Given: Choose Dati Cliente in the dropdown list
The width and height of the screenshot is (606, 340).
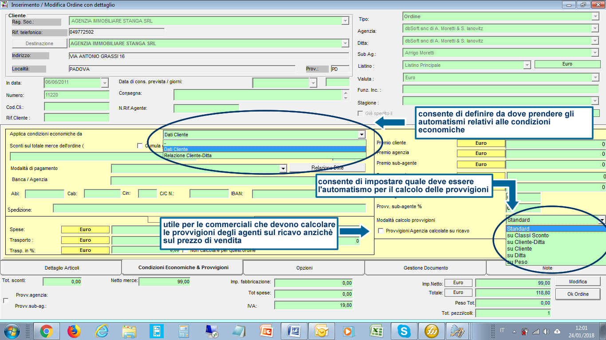Looking at the screenshot, I should 264,150.
